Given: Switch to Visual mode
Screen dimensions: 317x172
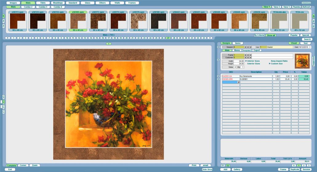Looking at the screenshot, I should click(x=294, y=43).
